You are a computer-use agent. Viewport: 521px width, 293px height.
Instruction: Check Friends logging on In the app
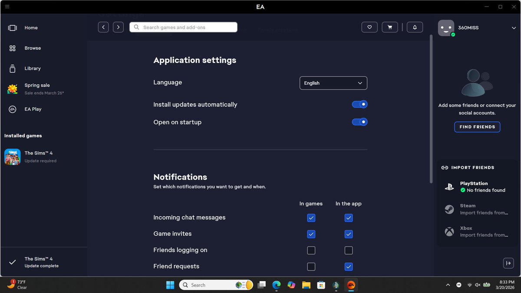click(348, 250)
